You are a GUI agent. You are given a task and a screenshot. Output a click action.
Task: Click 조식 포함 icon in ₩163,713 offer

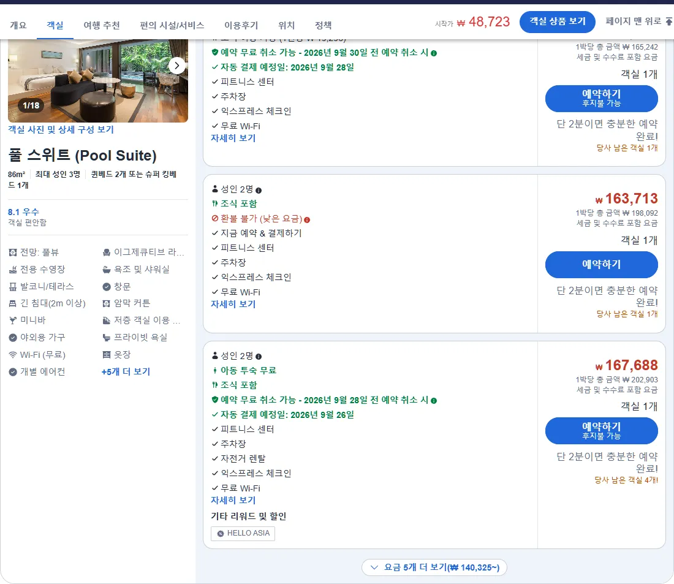coord(215,203)
